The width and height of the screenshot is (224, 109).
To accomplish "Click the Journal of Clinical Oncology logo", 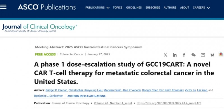I will (x=39, y=28).
